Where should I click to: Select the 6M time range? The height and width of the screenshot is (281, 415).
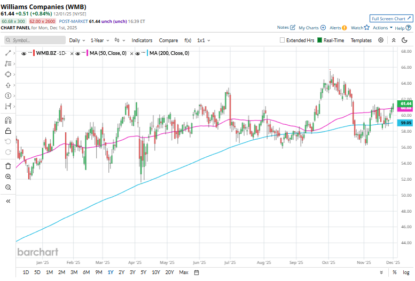pos(87,272)
